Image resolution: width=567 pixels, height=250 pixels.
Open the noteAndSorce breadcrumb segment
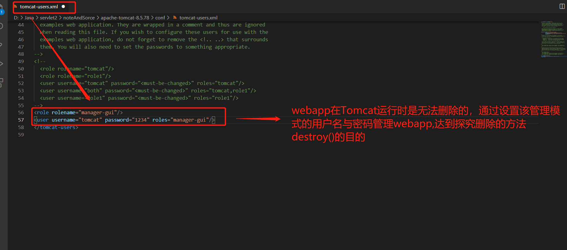[79, 18]
